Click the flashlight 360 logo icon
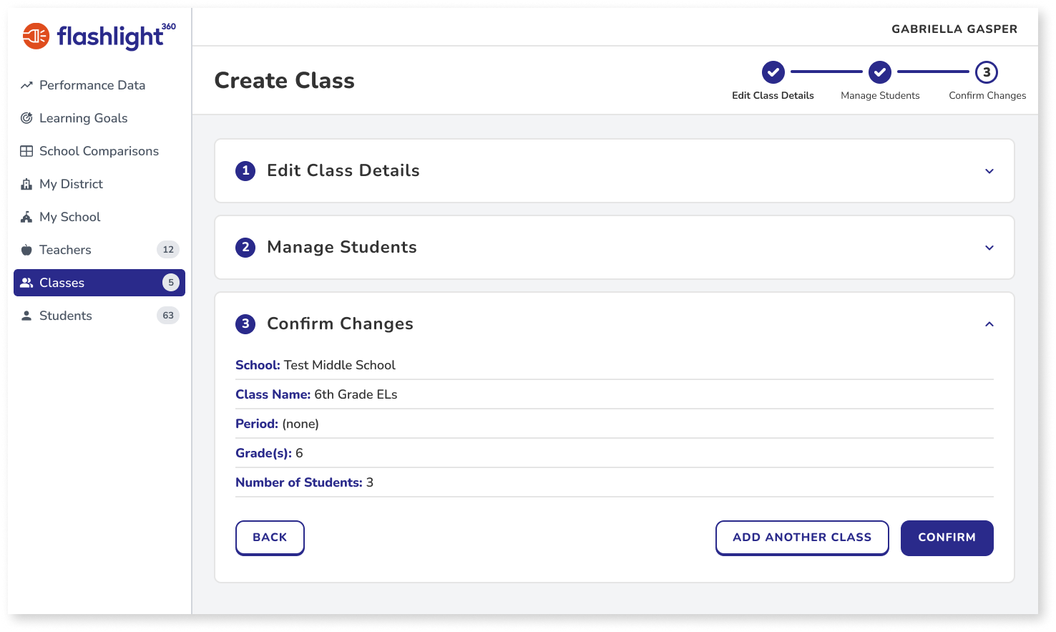The height and width of the screenshot is (632, 1056). (36, 36)
